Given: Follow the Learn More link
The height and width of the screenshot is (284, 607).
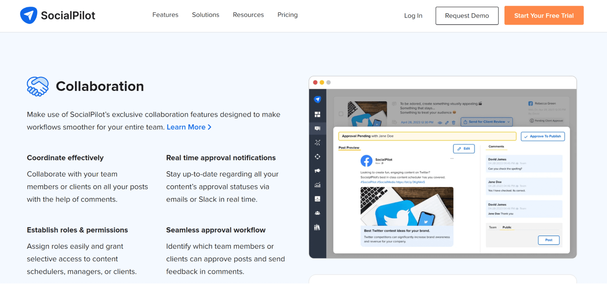Looking at the screenshot, I should (189, 127).
